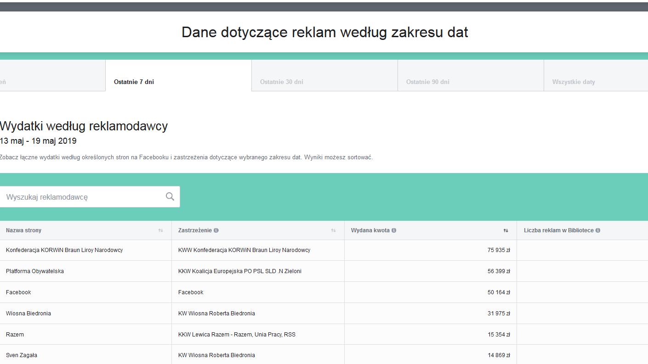Open Konfederacja KORWiN Braun Liroy Narodowcy page
Image resolution: width=648 pixels, height=364 pixels.
(x=64, y=250)
